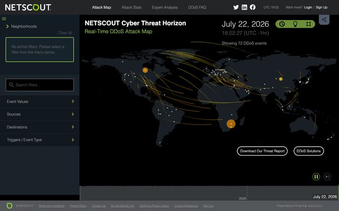The width and height of the screenshot is (339, 211).
Task: Focus the Search filters input
Action: pos(40,85)
